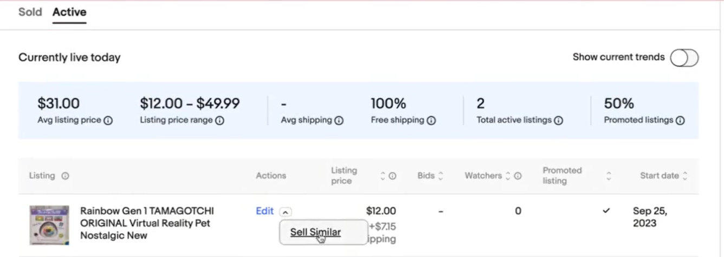The width and height of the screenshot is (724, 257).
Task: Sort by Listing price column arrows
Action: pos(383,176)
